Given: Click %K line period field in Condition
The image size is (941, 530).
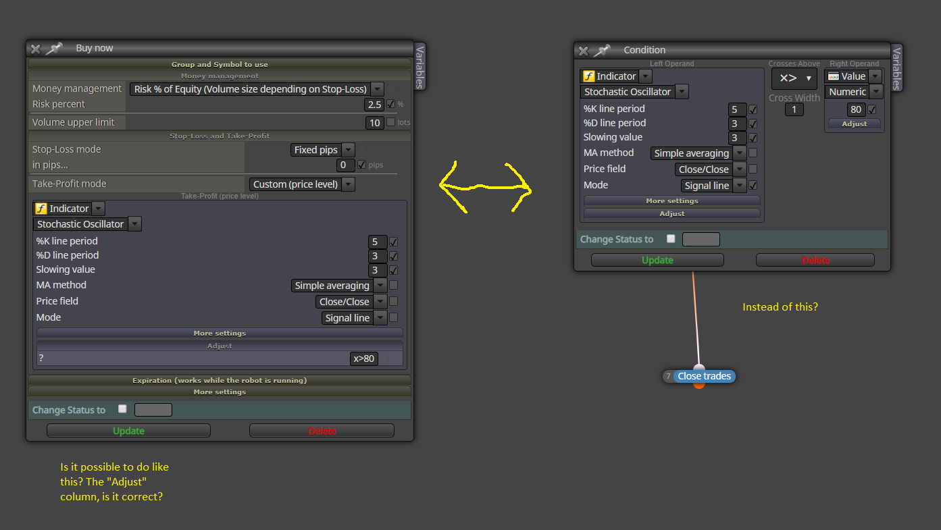Looking at the screenshot, I should (738, 109).
